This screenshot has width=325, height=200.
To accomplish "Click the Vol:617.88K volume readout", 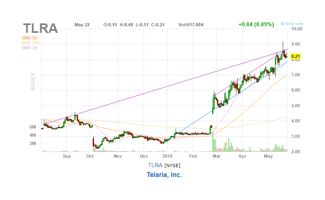I will (191, 25).
